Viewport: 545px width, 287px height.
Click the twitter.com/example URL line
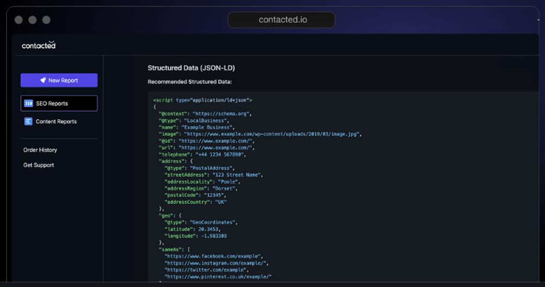(x=207, y=270)
